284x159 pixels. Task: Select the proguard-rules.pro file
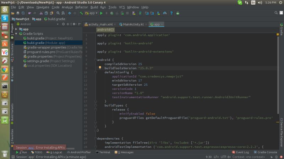(x=53, y=52)
